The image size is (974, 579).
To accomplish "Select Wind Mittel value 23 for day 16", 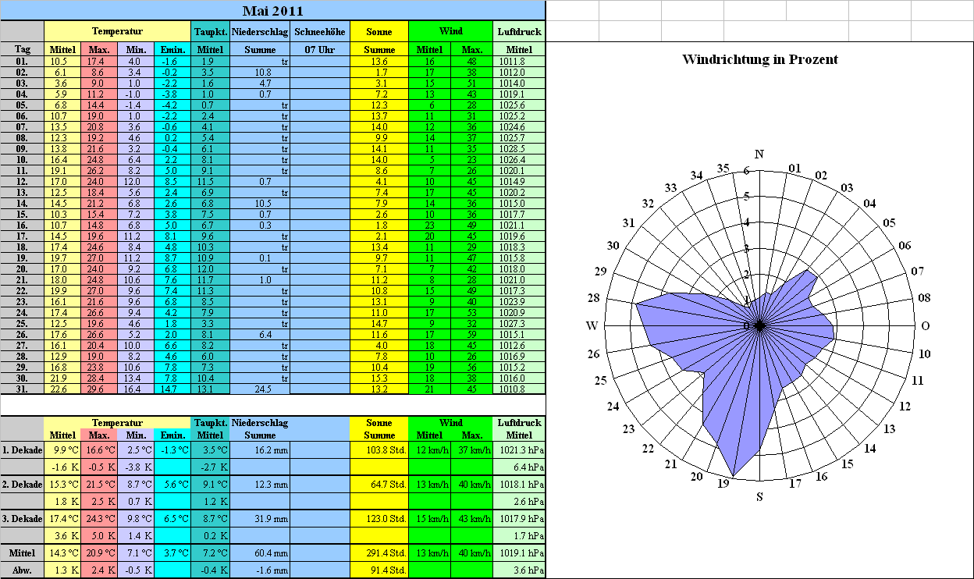I will (x=429, y=225).
